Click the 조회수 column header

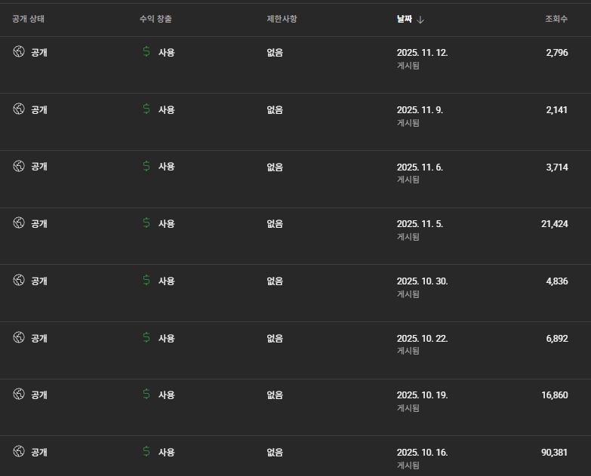pos(556,19)
